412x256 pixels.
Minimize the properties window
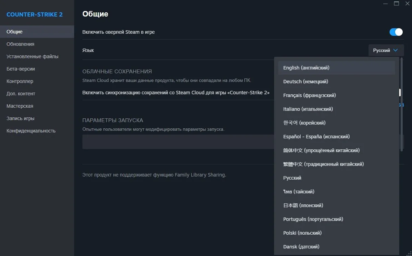pos(385,4)
